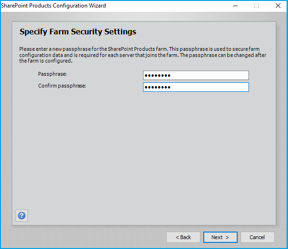The width and height of the screenshot is (288, 249).
Task: Click the passphrase description paragraph
Action: click(143, 55)
